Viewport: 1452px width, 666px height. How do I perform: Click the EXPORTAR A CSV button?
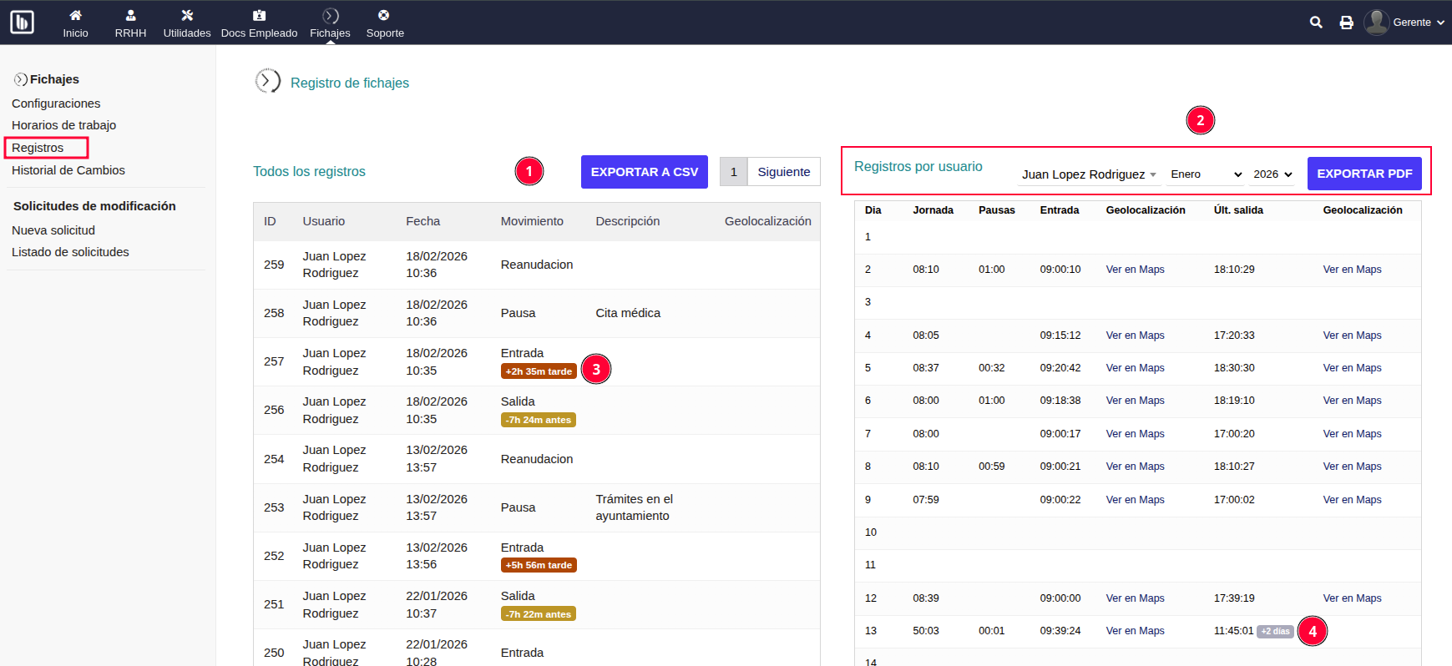tap(644, 172)
